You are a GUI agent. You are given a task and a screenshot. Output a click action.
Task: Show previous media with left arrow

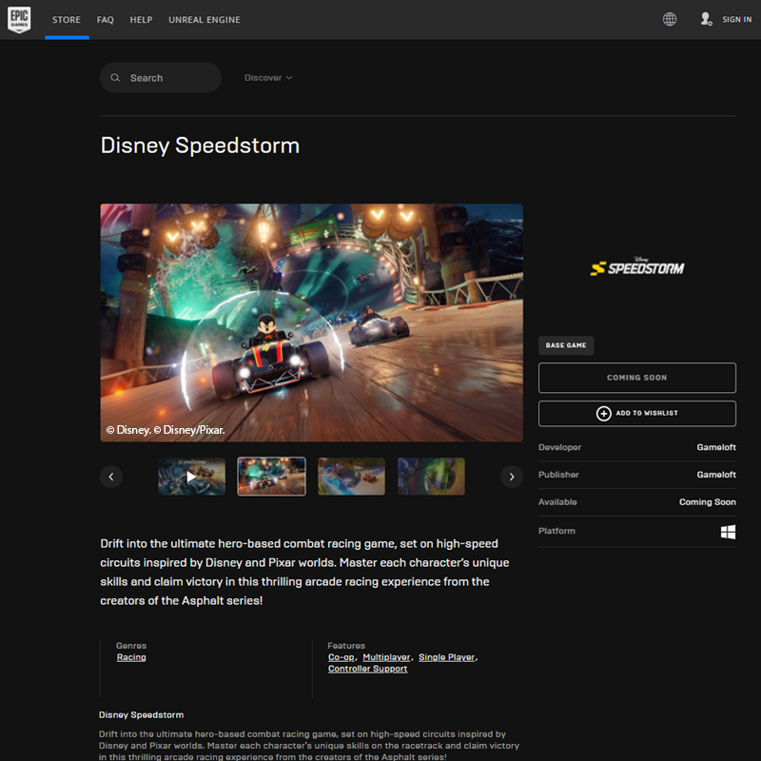(x=111, y=477)
